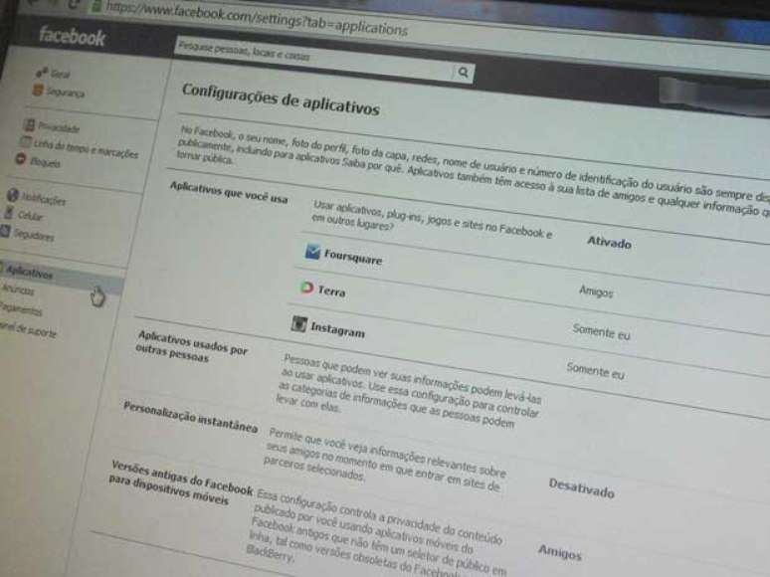Click Amigos setting for Versões antigas do Facebook
Screen dimensions: 770x577
click(x=560, y=551)
